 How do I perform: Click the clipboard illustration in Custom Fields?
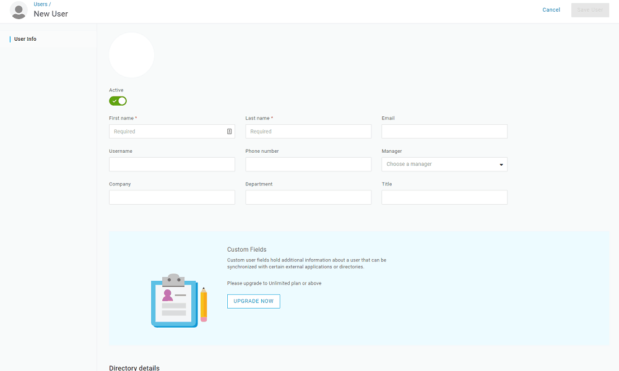click(179, 301)
